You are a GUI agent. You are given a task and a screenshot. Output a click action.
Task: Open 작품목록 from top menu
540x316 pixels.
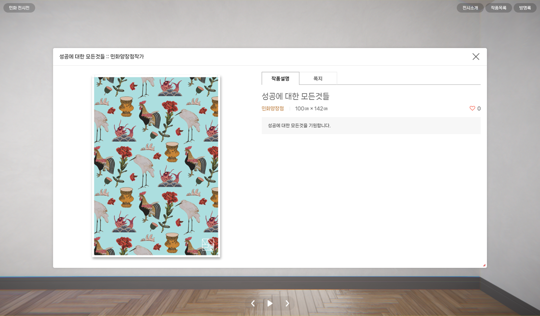(x=498, y=8)
